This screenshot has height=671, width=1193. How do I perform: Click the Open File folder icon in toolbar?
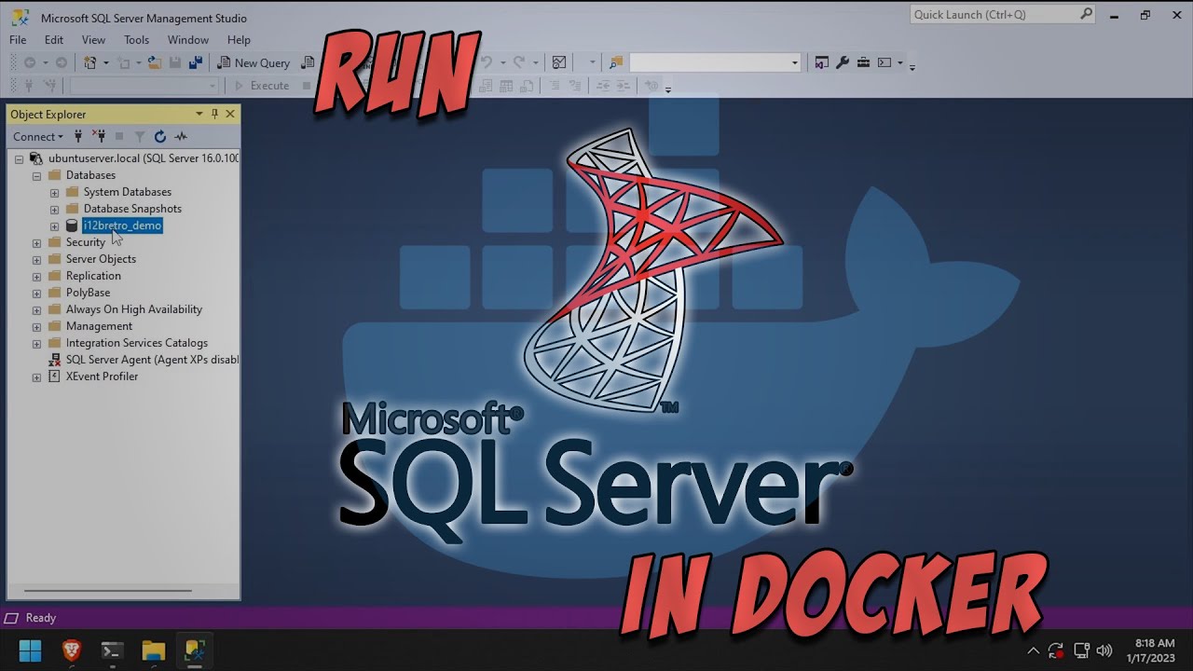point(155,62)
